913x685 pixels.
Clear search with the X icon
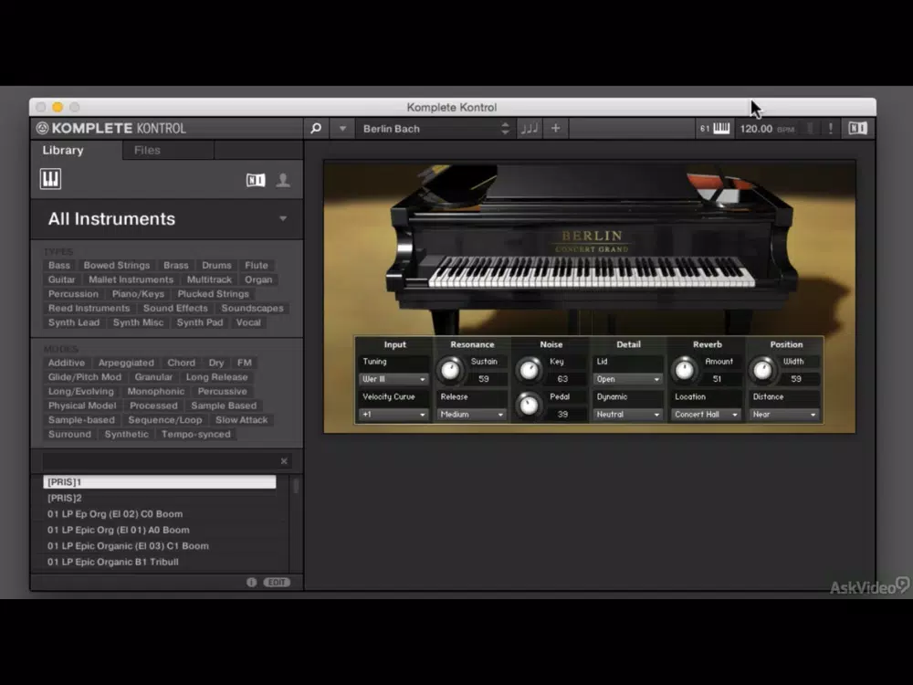(x=284, y=461)
